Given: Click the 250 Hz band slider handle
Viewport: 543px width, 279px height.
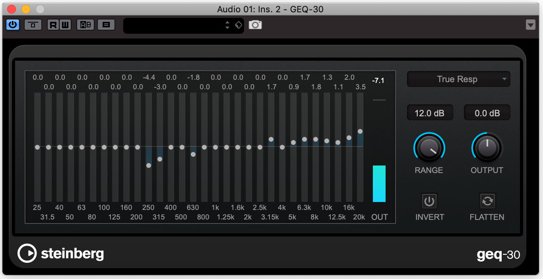Looking at the screenshot, I should coord(149,165).
